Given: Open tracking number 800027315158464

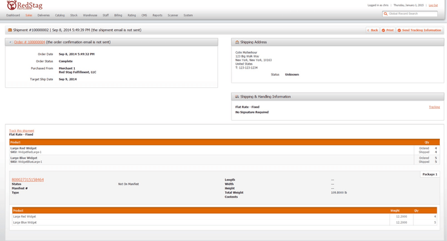Looking at the screenshot, I should click(28, 180).
